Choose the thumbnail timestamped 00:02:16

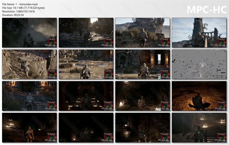point(142,96)
